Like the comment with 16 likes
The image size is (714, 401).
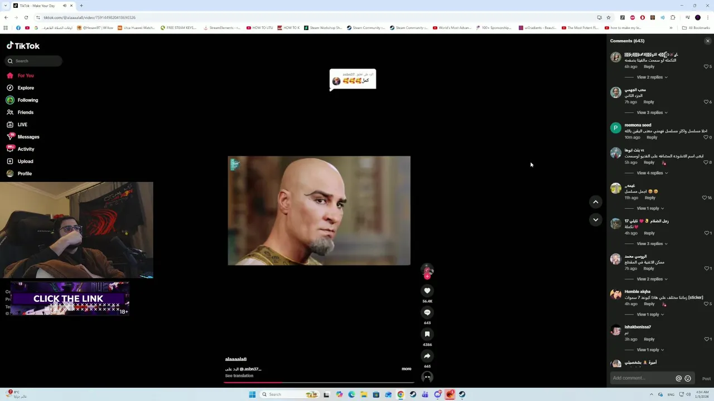tap(705, 198)
